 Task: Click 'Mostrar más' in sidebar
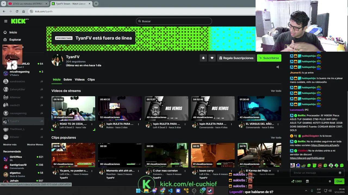[x=10, y=145]
